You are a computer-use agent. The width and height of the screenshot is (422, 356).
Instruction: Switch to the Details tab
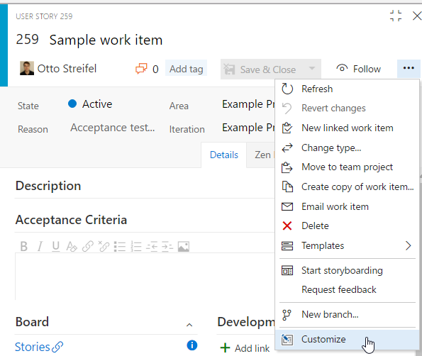pyautogui.click(x=224, y=155)
